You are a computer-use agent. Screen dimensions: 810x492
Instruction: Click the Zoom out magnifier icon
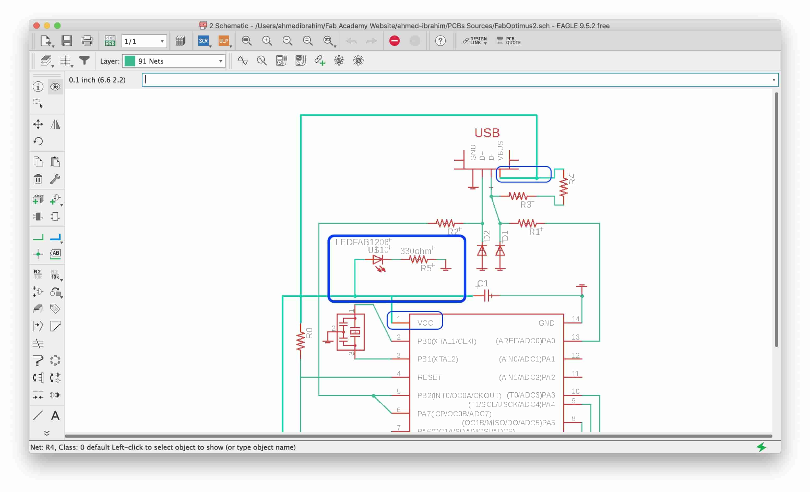pyautogui.click(x=287, y=41)
